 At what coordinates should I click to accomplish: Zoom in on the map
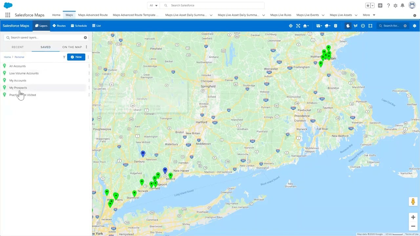(x=413, y=217)
